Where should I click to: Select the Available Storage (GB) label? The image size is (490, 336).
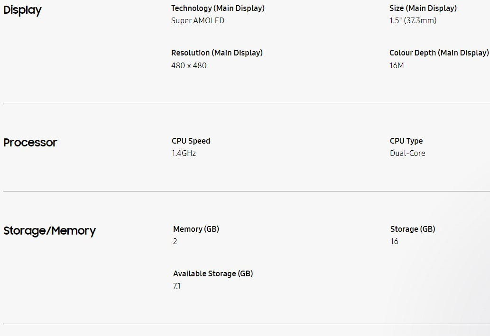tap(213, 273)
